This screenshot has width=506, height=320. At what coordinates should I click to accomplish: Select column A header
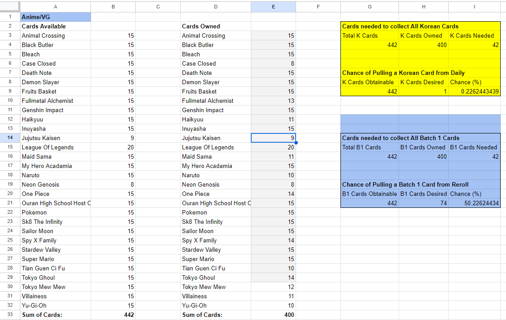click(55, 7)
